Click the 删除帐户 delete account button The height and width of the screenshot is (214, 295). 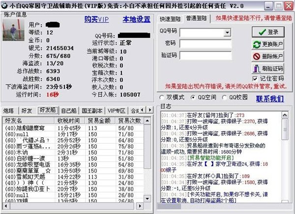click(x=268, y=56)
